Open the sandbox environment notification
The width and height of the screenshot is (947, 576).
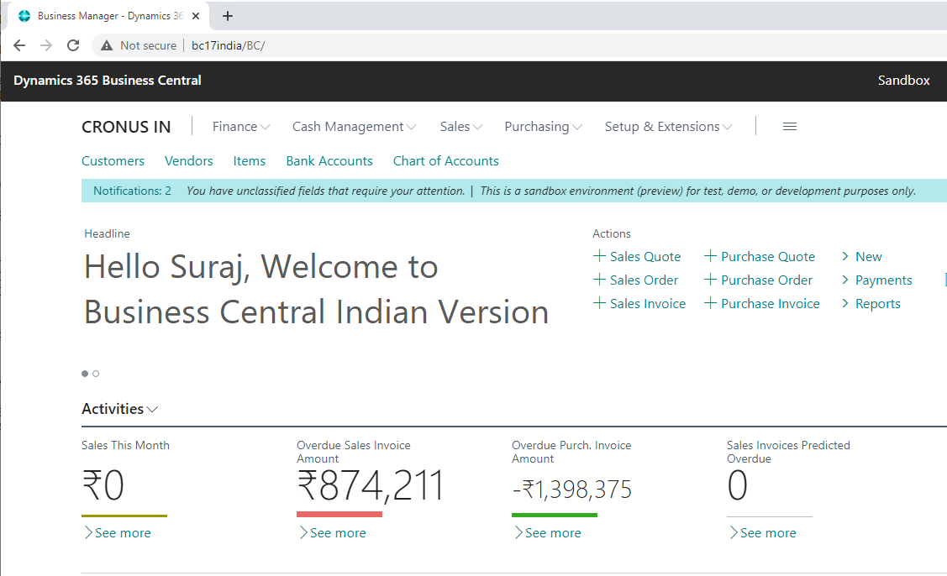[x=697, y=191]
